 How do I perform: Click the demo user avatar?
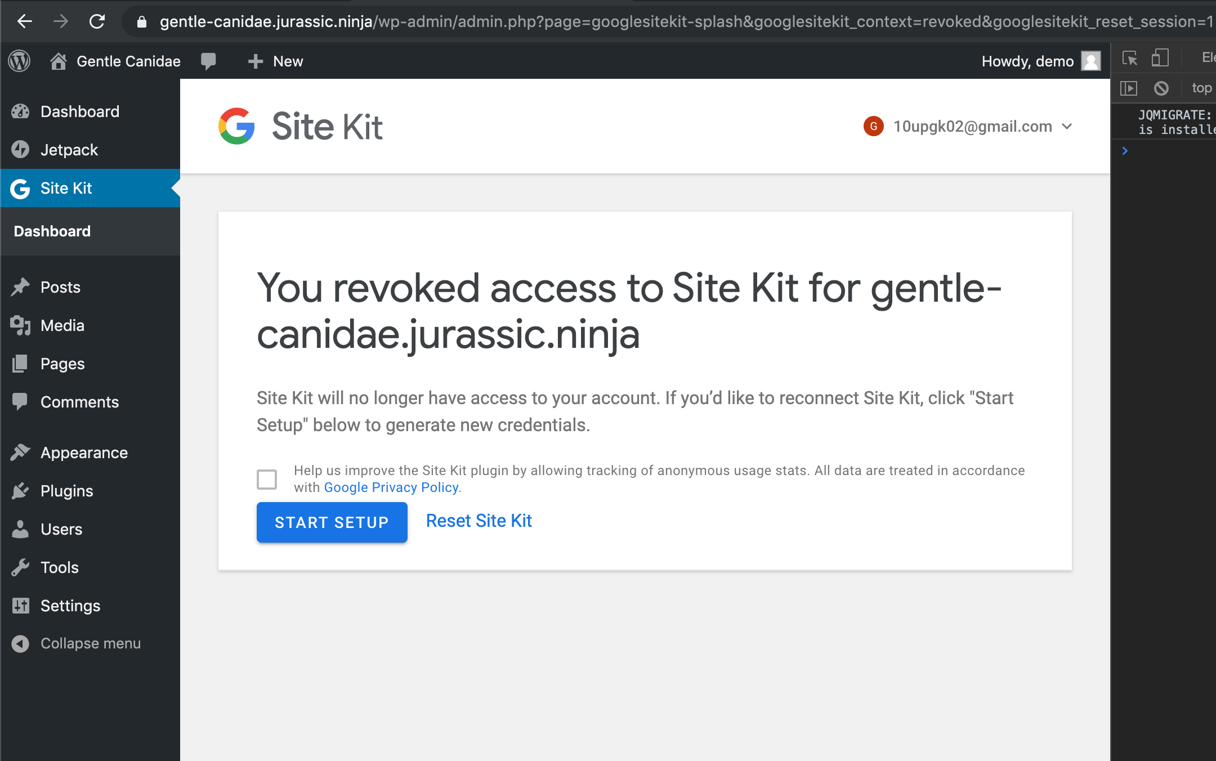(x=1091, y=61)
